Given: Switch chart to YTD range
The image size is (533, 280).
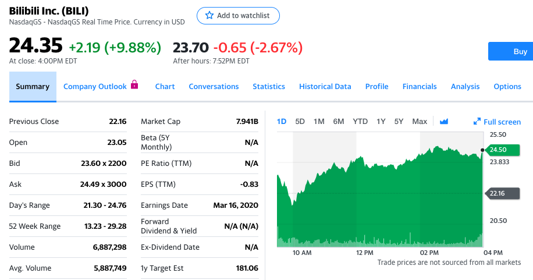Looking at the screenshot, I should (360, 122).
